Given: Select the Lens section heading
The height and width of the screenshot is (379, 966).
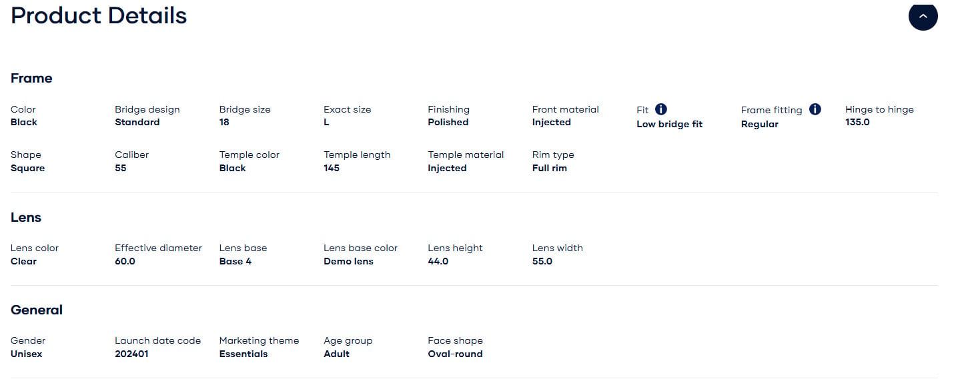Looking at the screenshot, I should point(26,217).
